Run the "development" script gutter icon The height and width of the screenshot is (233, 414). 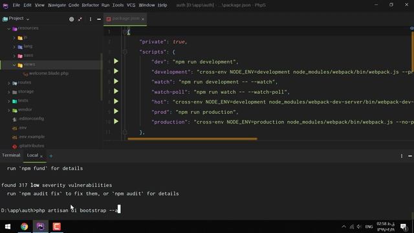pyautogui.click(x=116, y=71)
